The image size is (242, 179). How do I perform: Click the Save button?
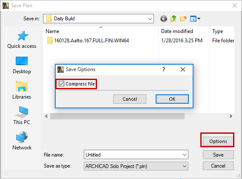(218, 155)
